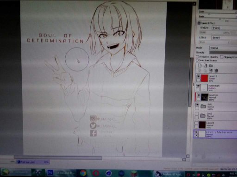This screenshot has width=237, height=177.
Task: Adjust the layer Opacity slider
Action: (x=223, y=53)
